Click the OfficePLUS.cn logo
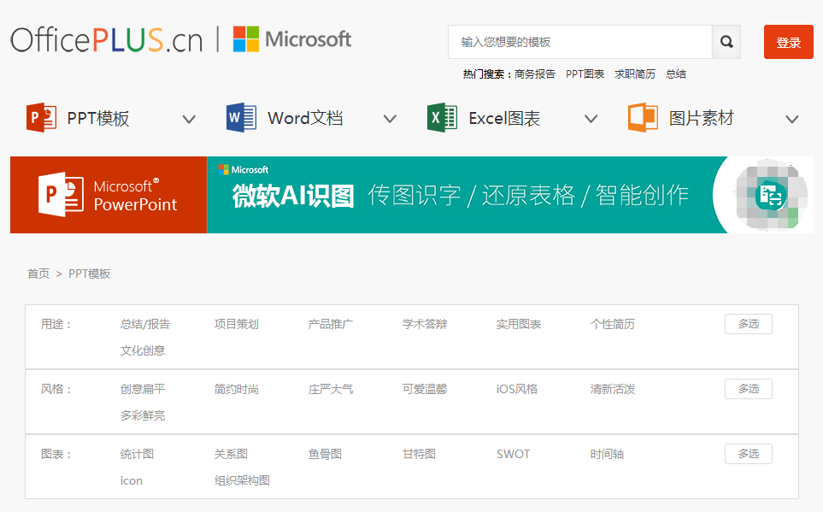823x512 pixels. (x=107, y=40)
